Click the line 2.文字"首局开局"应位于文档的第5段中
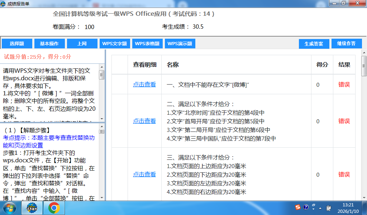 [215, 121]
